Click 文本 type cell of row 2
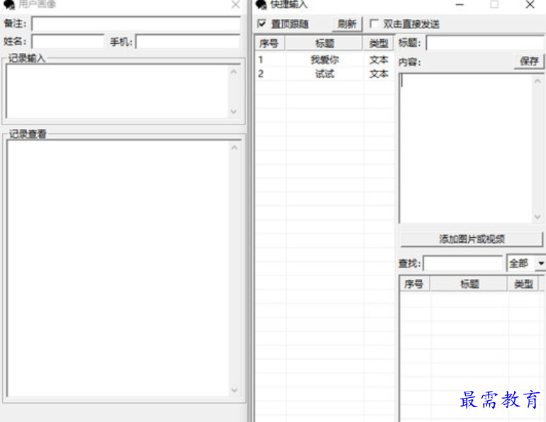 379,74
